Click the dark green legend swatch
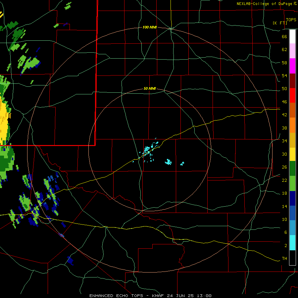The height and width of the screenshot is (298, 298). (x=292, y=169)
